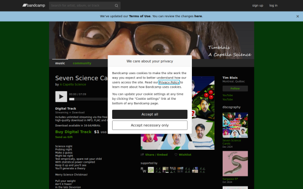Open the second YouTube link
The width and height of the screenshot is (303, 189).
tap(228, 99)
